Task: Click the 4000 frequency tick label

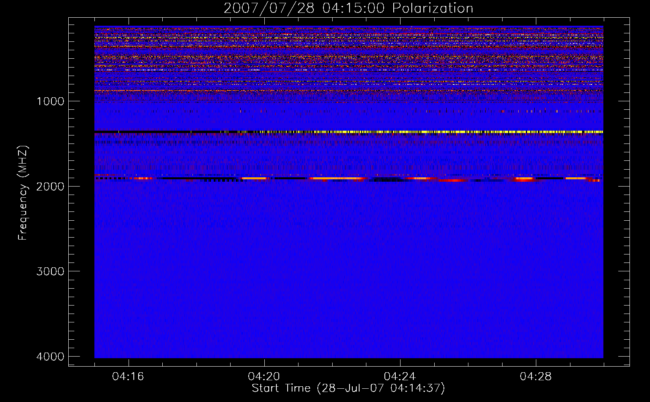Action: coord(51,357)
